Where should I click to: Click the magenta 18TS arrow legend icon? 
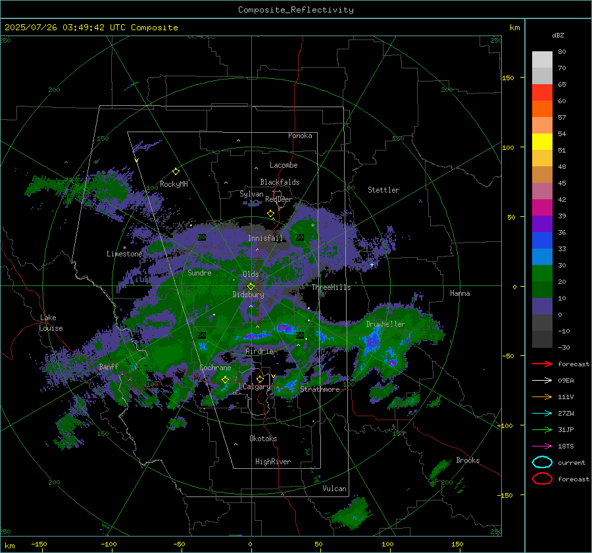[x=542, y=446]
